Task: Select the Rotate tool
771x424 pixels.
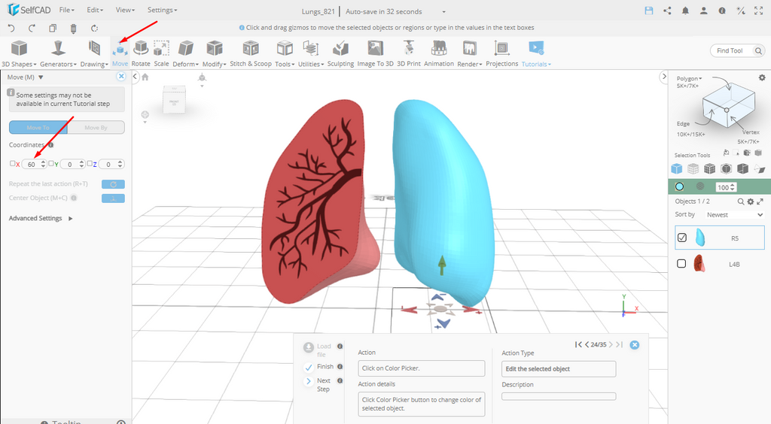Action: 141,54
